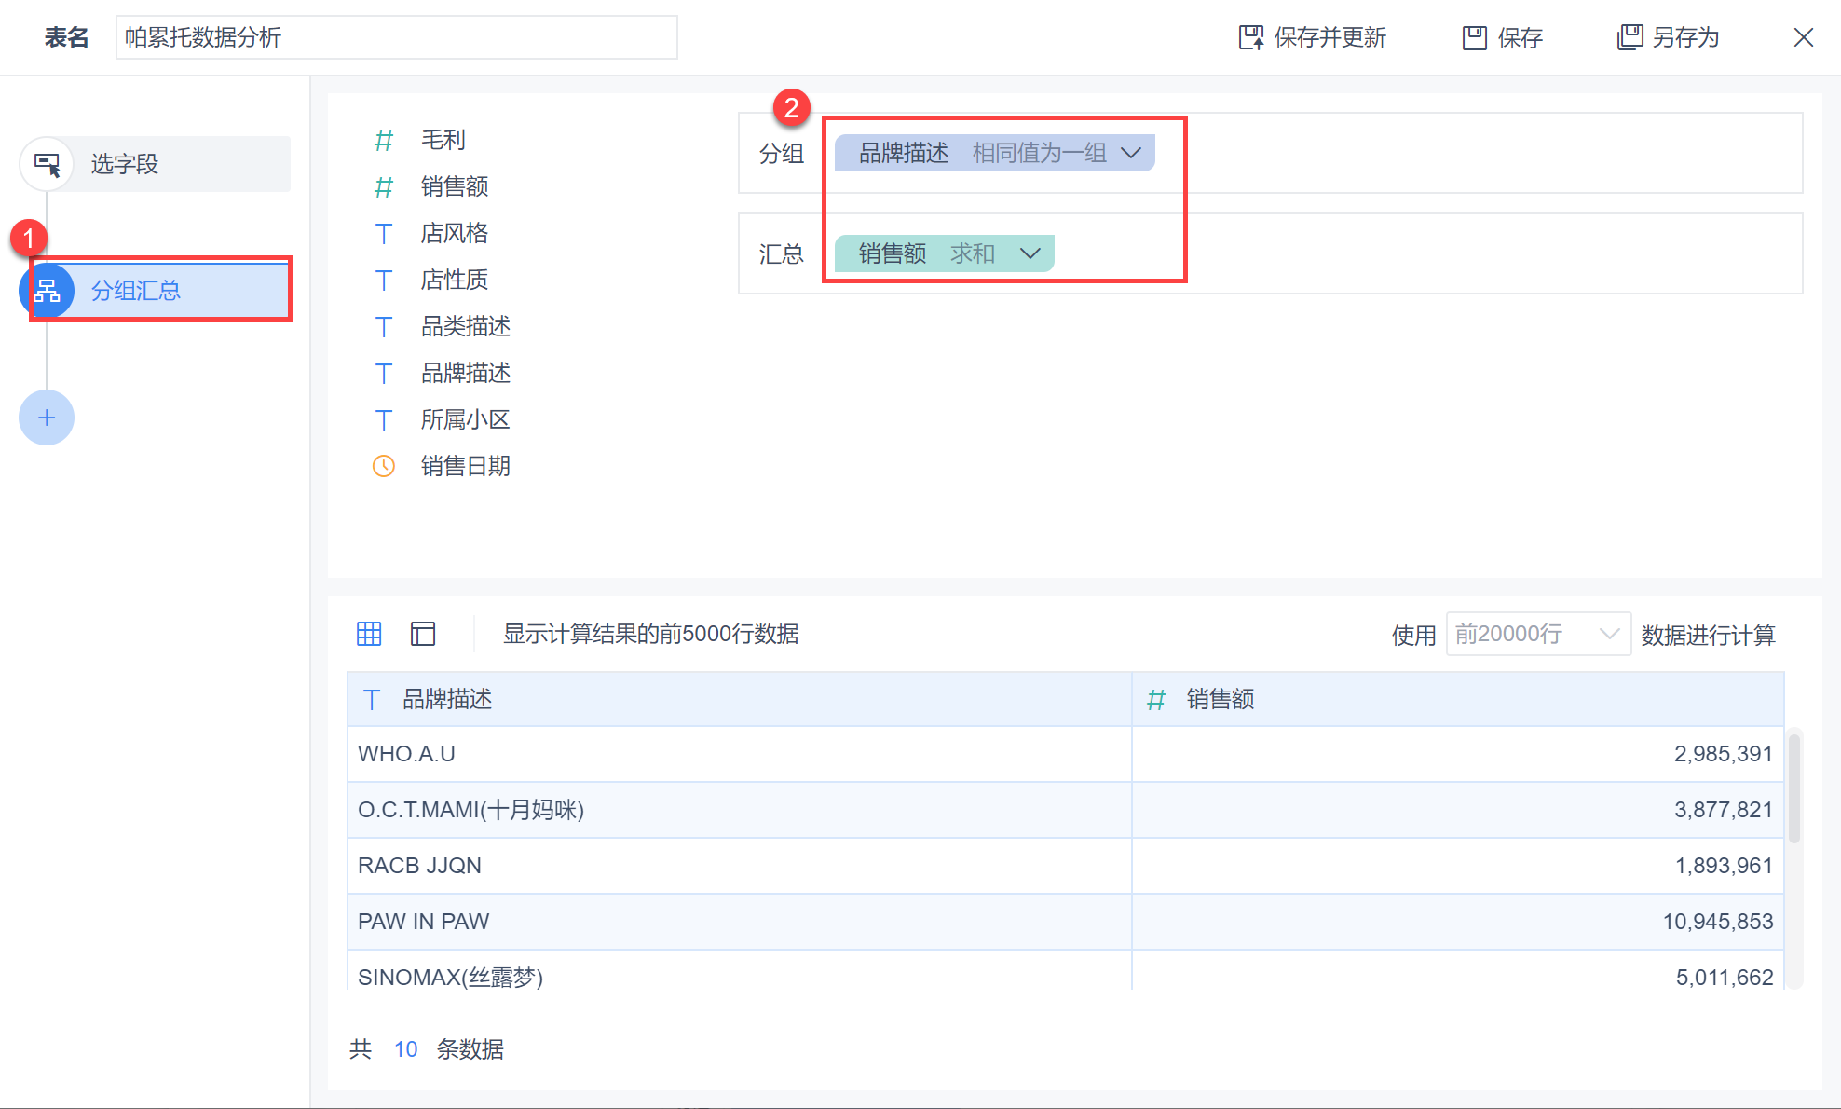Switch to header-only table view icon

[x=423, y=634]
